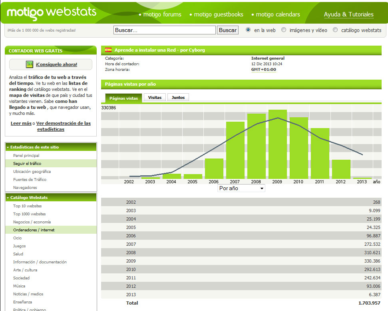388x311 pixels.
Task: Collapse the 'Catálogo Webstats' section
Action: pos(8,198)
